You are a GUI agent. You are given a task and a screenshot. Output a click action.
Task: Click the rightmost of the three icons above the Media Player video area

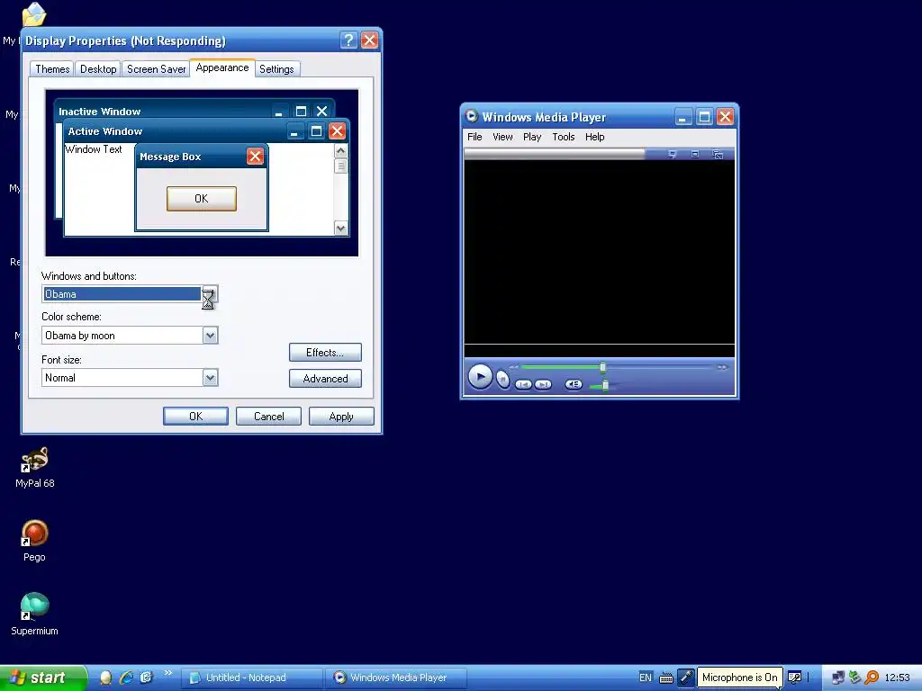tap(718, 155)
